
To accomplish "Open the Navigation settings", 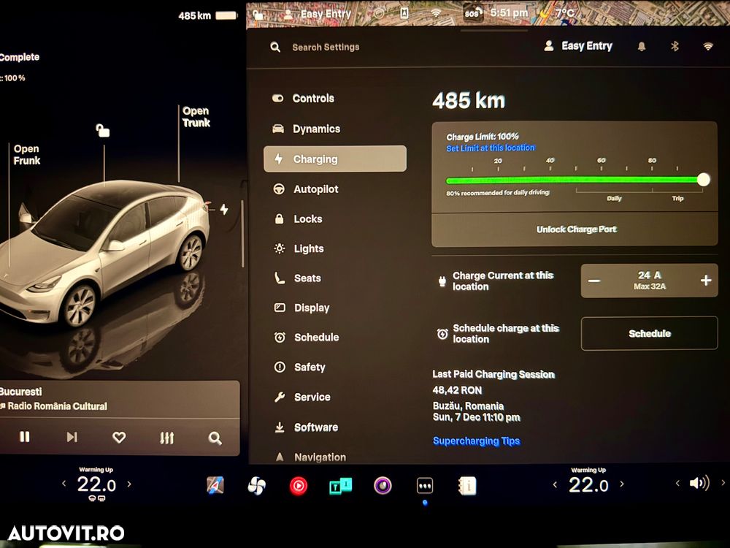I will [310, 457].
